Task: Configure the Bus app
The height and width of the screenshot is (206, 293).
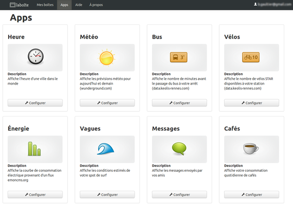Action: 180,103
